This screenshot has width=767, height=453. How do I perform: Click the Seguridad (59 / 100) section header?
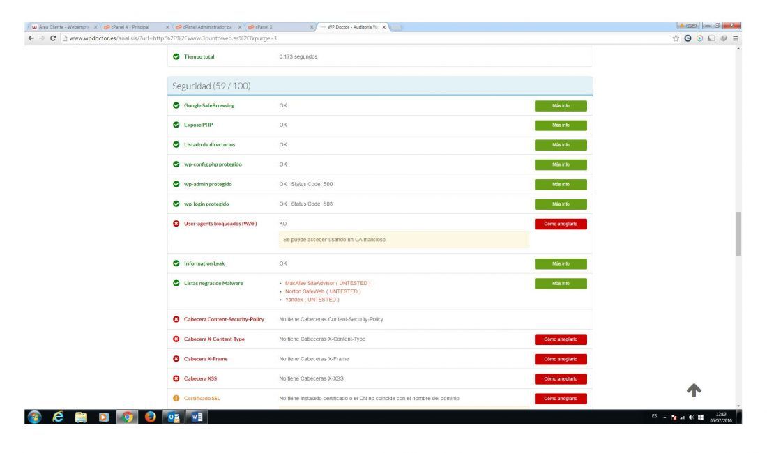click(x=380, y=86)
